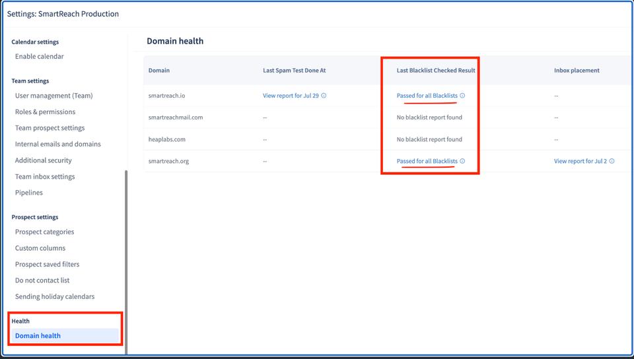The width and height of the screenshot is (634, 359).
Task: Click Prospect settings section label
Action: click(35, 217)
